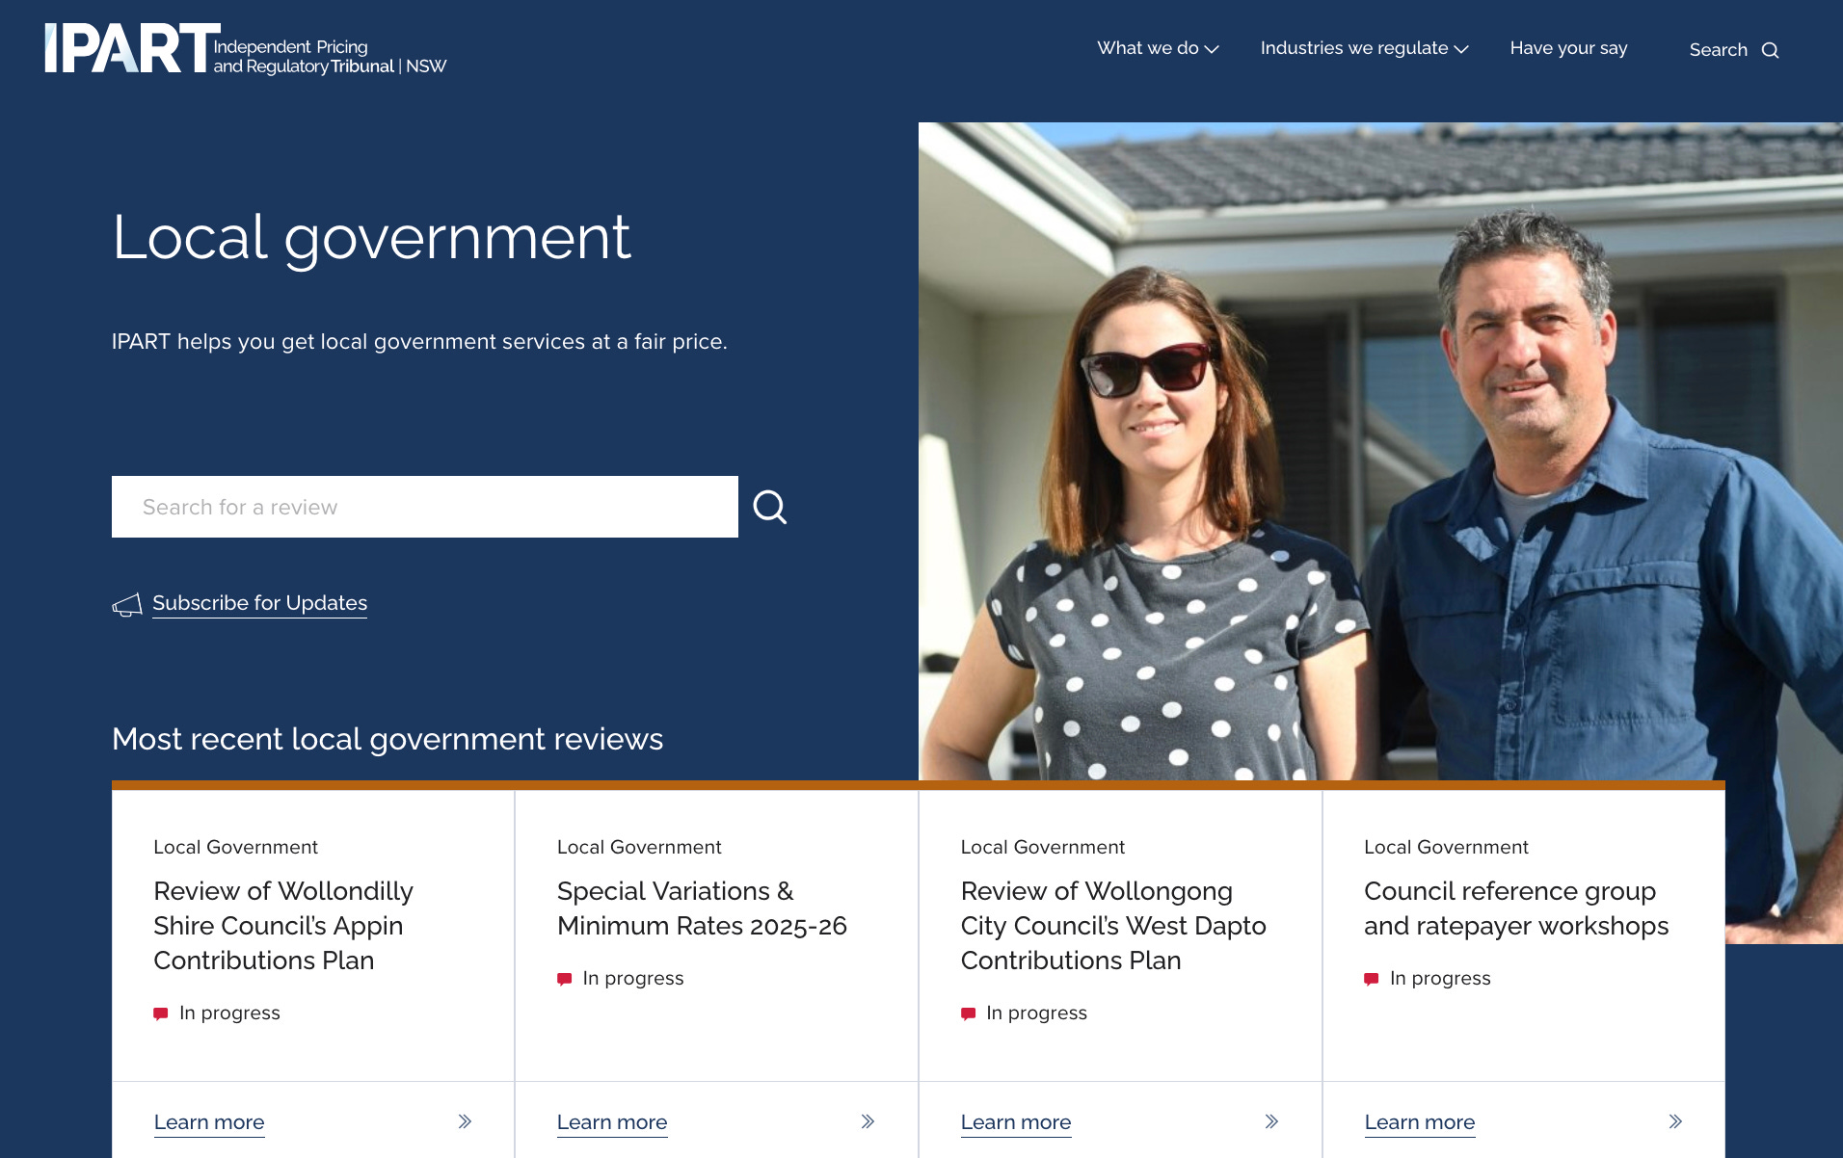This screenshot has height=1158, width=1843.
Task: Click Learn more under Special Variations & Minimum Rates
Action: (612, 1122)
